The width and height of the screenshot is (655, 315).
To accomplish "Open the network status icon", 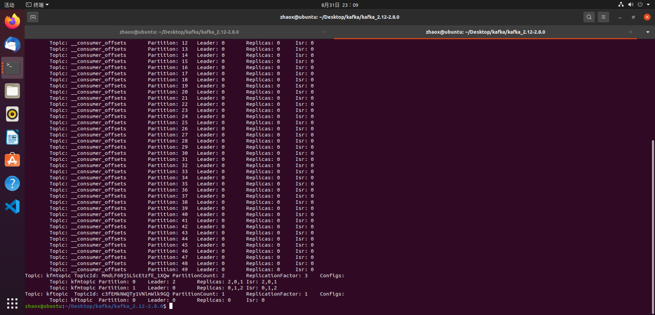I will (x=621, y=4).
